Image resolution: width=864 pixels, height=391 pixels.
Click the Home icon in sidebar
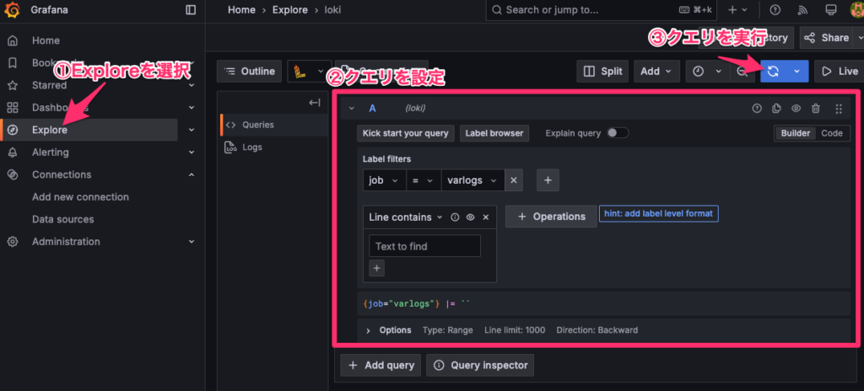(13, 40)
